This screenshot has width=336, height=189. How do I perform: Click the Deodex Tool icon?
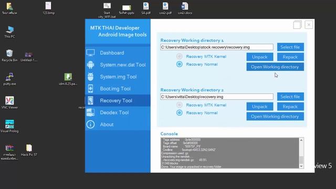(90, 112)
